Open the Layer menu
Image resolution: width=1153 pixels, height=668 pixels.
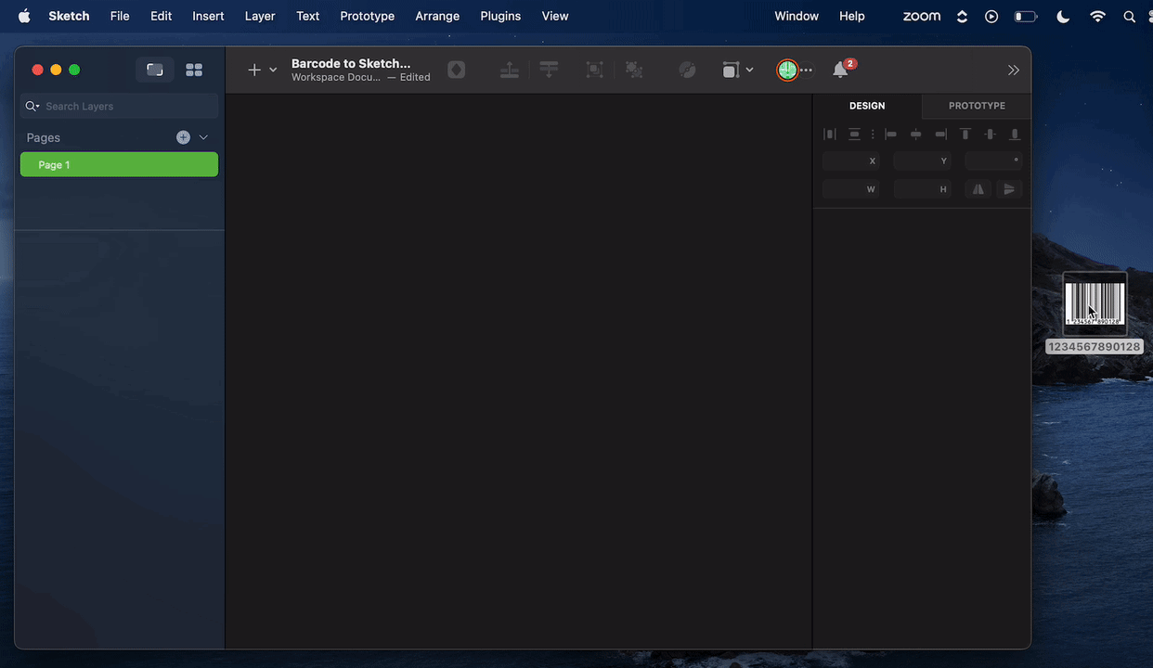click(x=260, y=16)
